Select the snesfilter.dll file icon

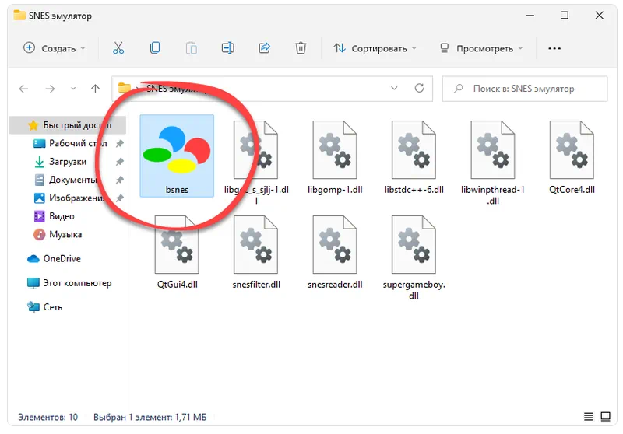[256, 244]
